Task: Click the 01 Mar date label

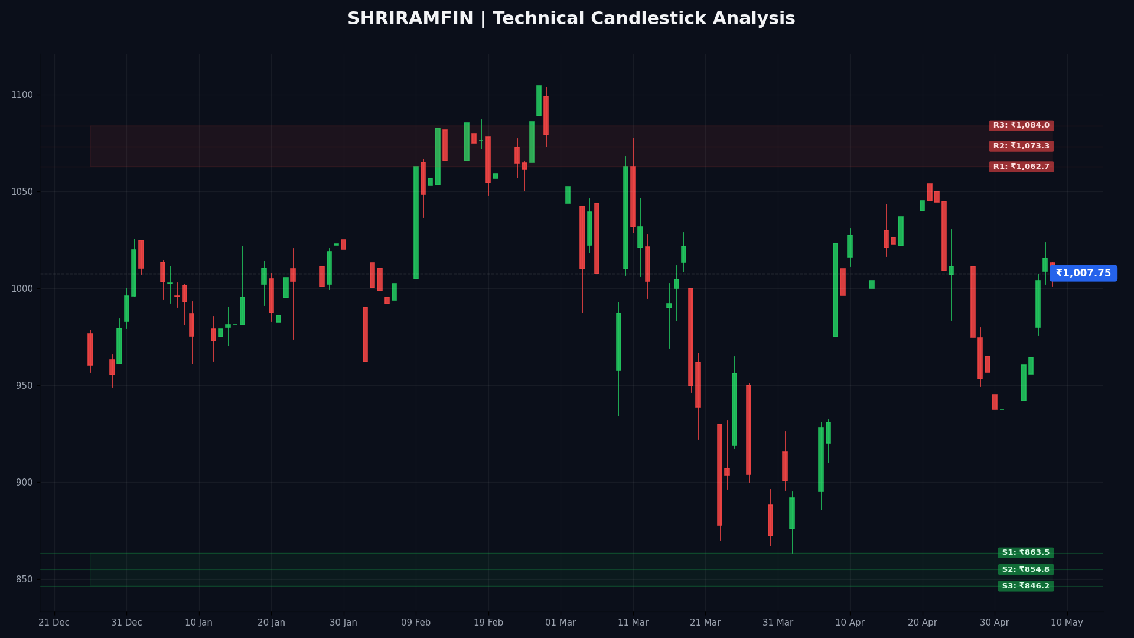Action: pyautogui.click(x=561, y=623)
